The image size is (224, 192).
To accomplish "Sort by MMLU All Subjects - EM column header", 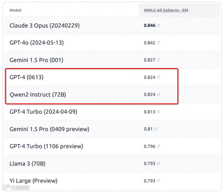I will click(166, 10).
